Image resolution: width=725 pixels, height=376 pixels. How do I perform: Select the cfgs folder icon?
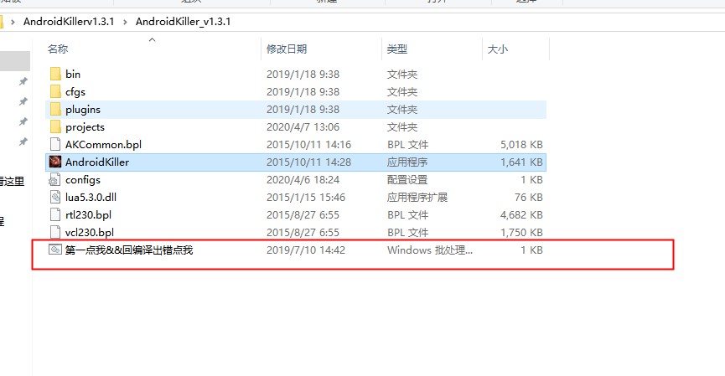55,91
